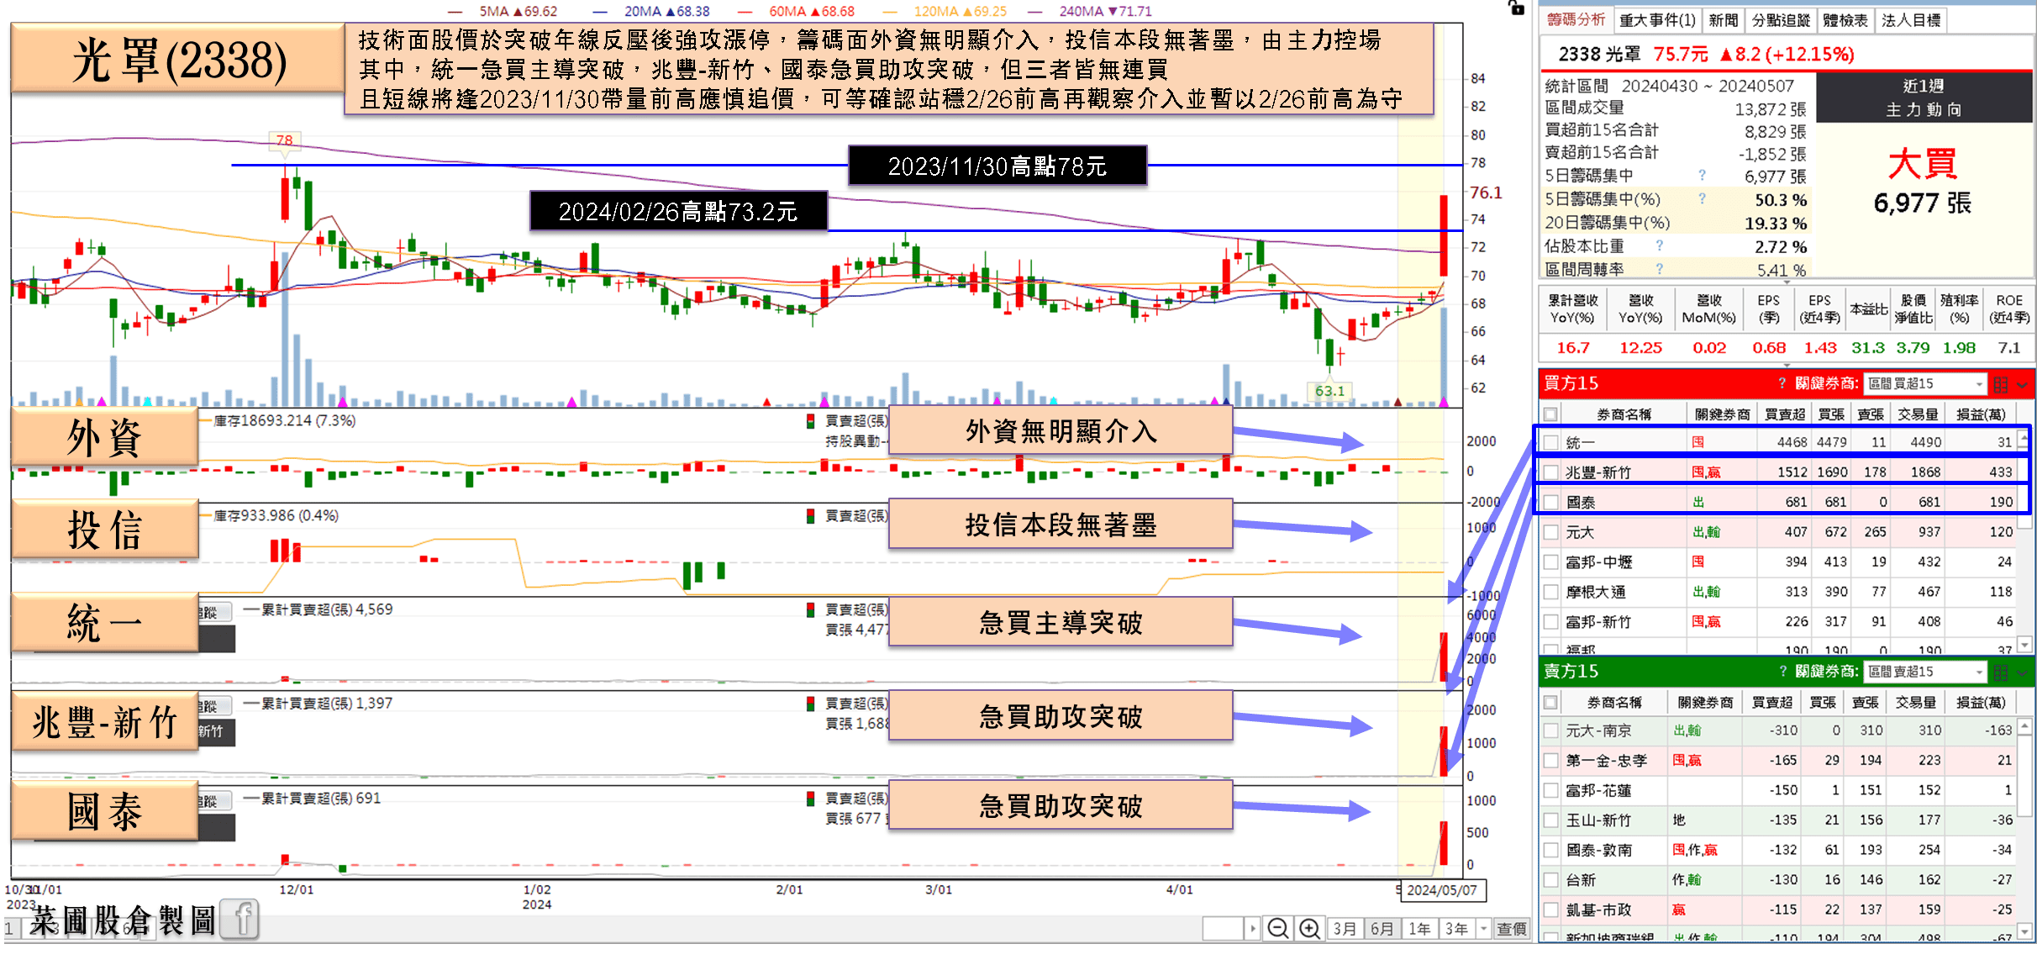Viewport: 2037px width, 965px height.
Task: Click the zoom in magnifier icon
Action: click(1309, 929)
